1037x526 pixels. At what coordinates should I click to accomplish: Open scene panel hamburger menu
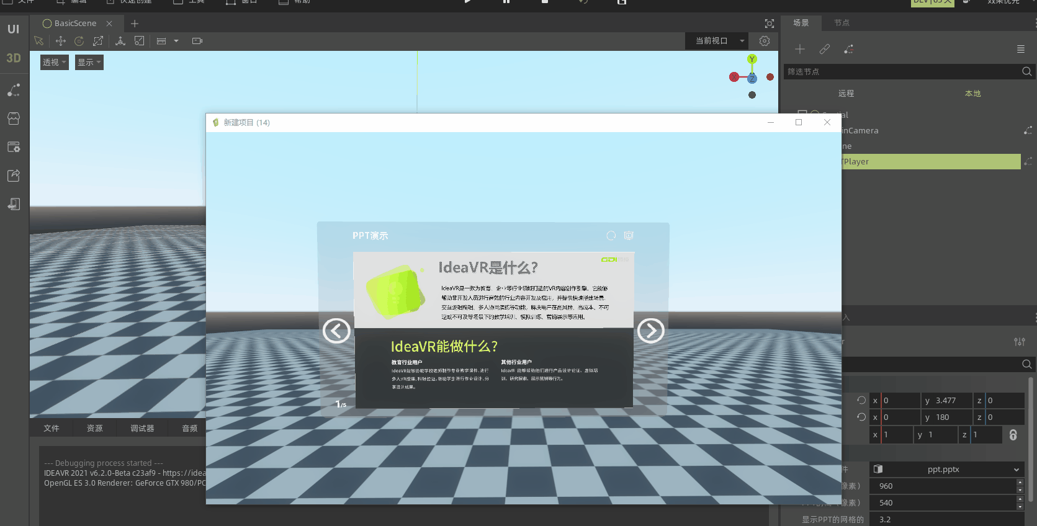pyautogui.click(x=1021, y=49)
